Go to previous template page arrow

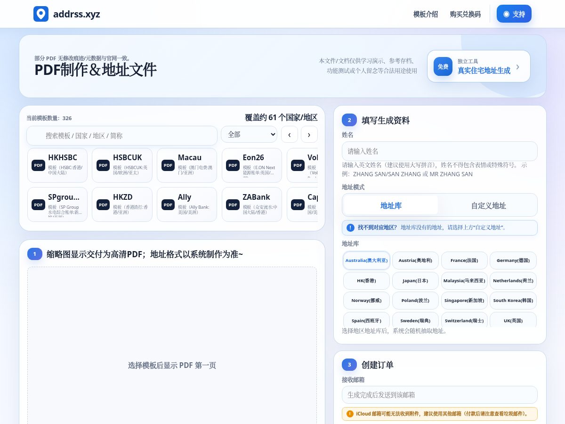tap(290, 134)
